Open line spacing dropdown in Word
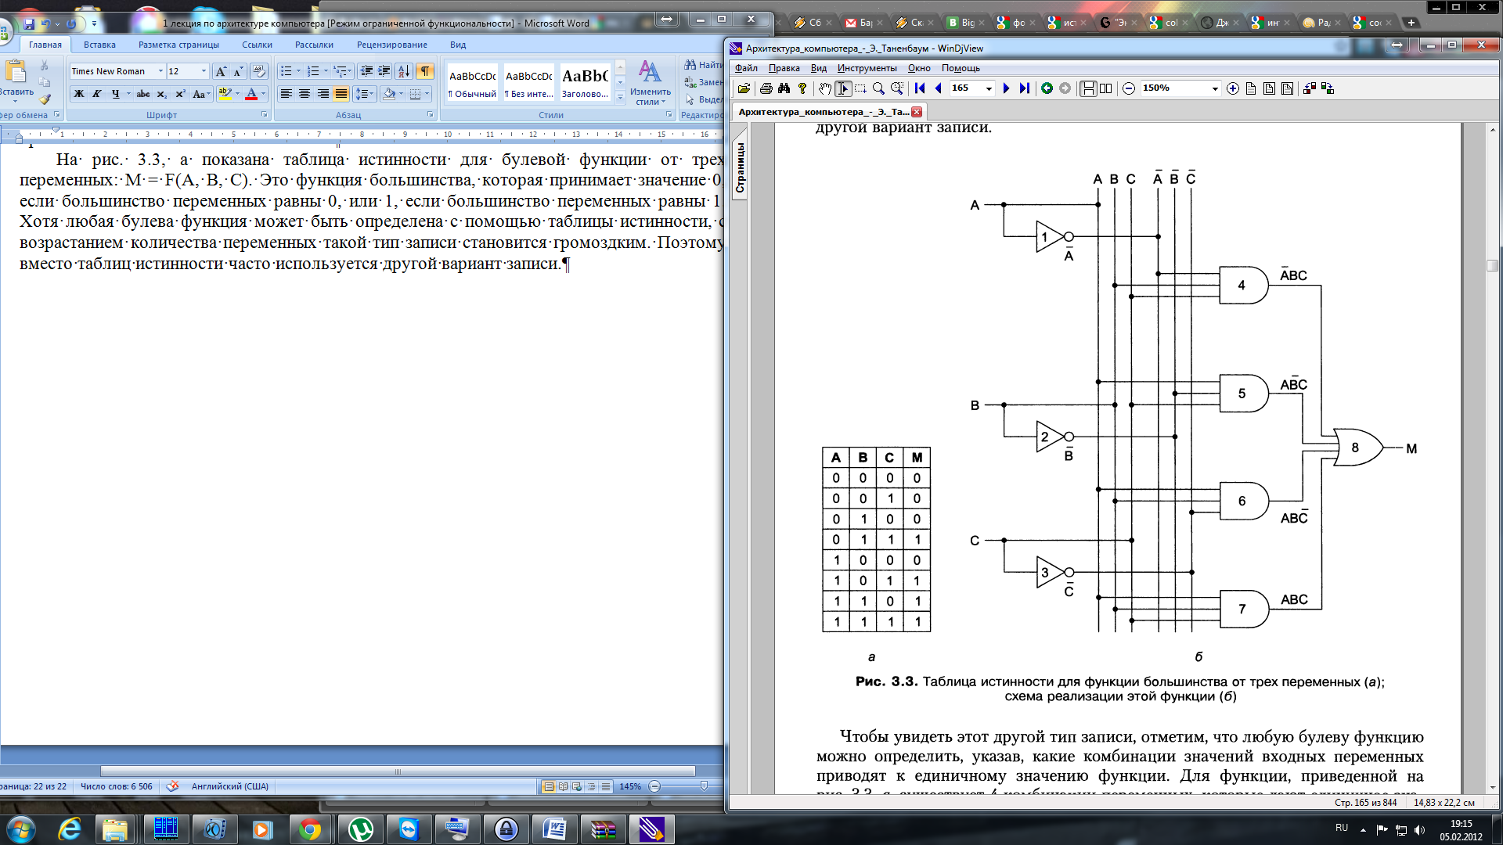This screenshot has width=1503, height=845. [x=365, y=94]
